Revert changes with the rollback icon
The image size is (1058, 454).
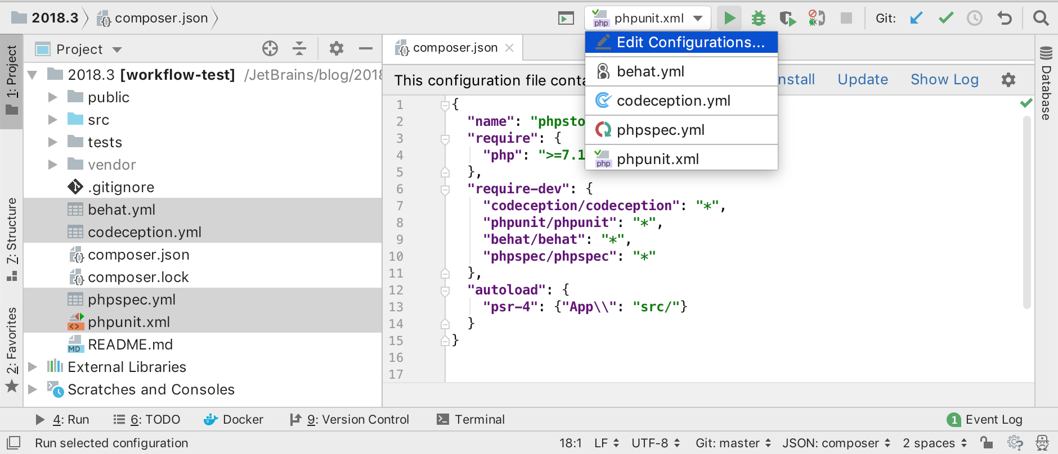[x=1005, y=19]
